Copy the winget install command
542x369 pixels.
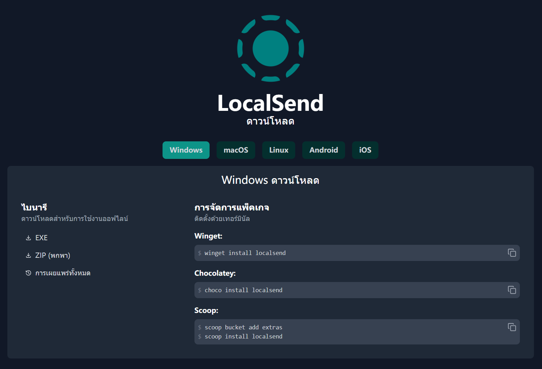point(511,253)
